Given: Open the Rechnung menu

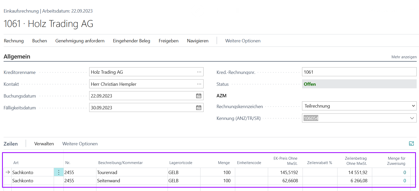Looking at the screenshot, I should (14, 41).
